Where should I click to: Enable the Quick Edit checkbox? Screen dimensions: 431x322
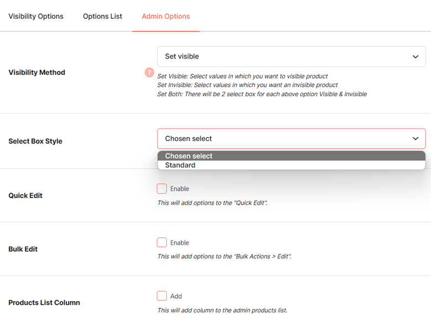(x=162, y=189)
